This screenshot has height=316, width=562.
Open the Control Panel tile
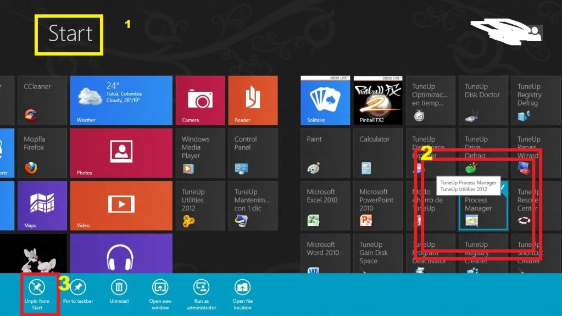pyautogui.click(x=253, y=153)
